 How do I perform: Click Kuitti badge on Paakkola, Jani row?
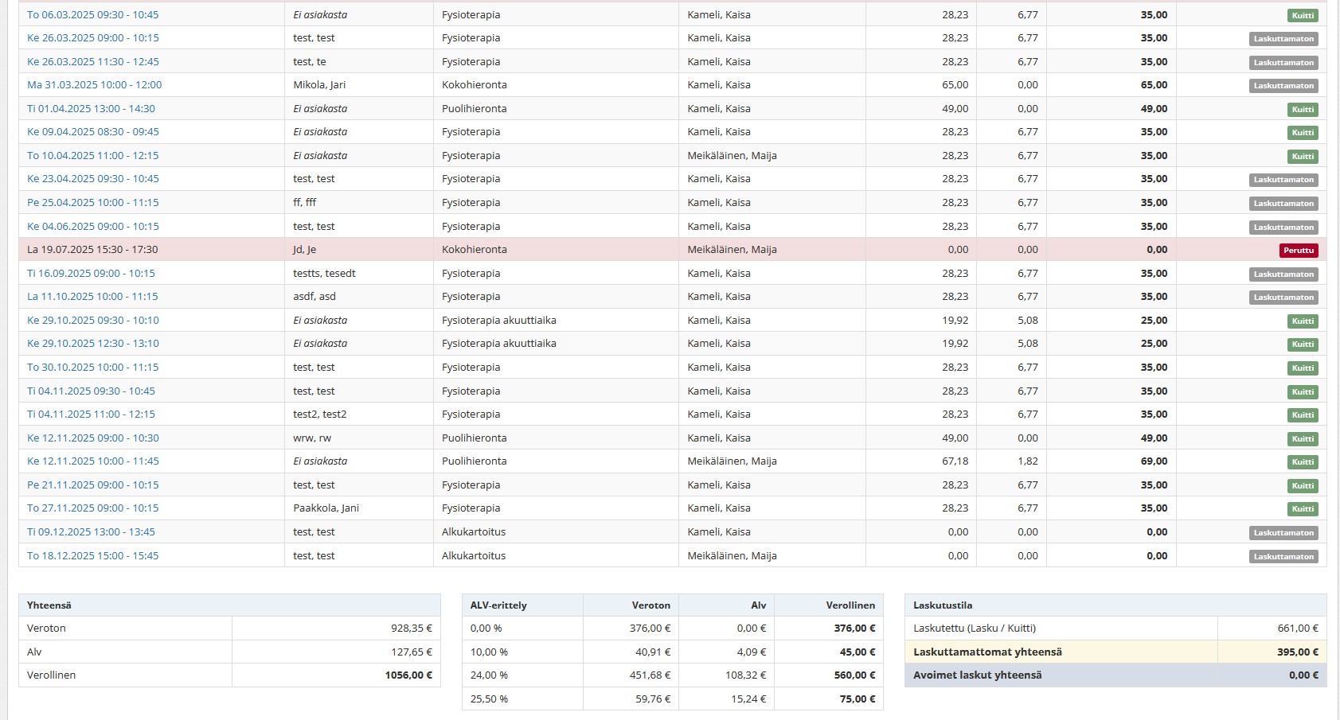coord(1302,509)
